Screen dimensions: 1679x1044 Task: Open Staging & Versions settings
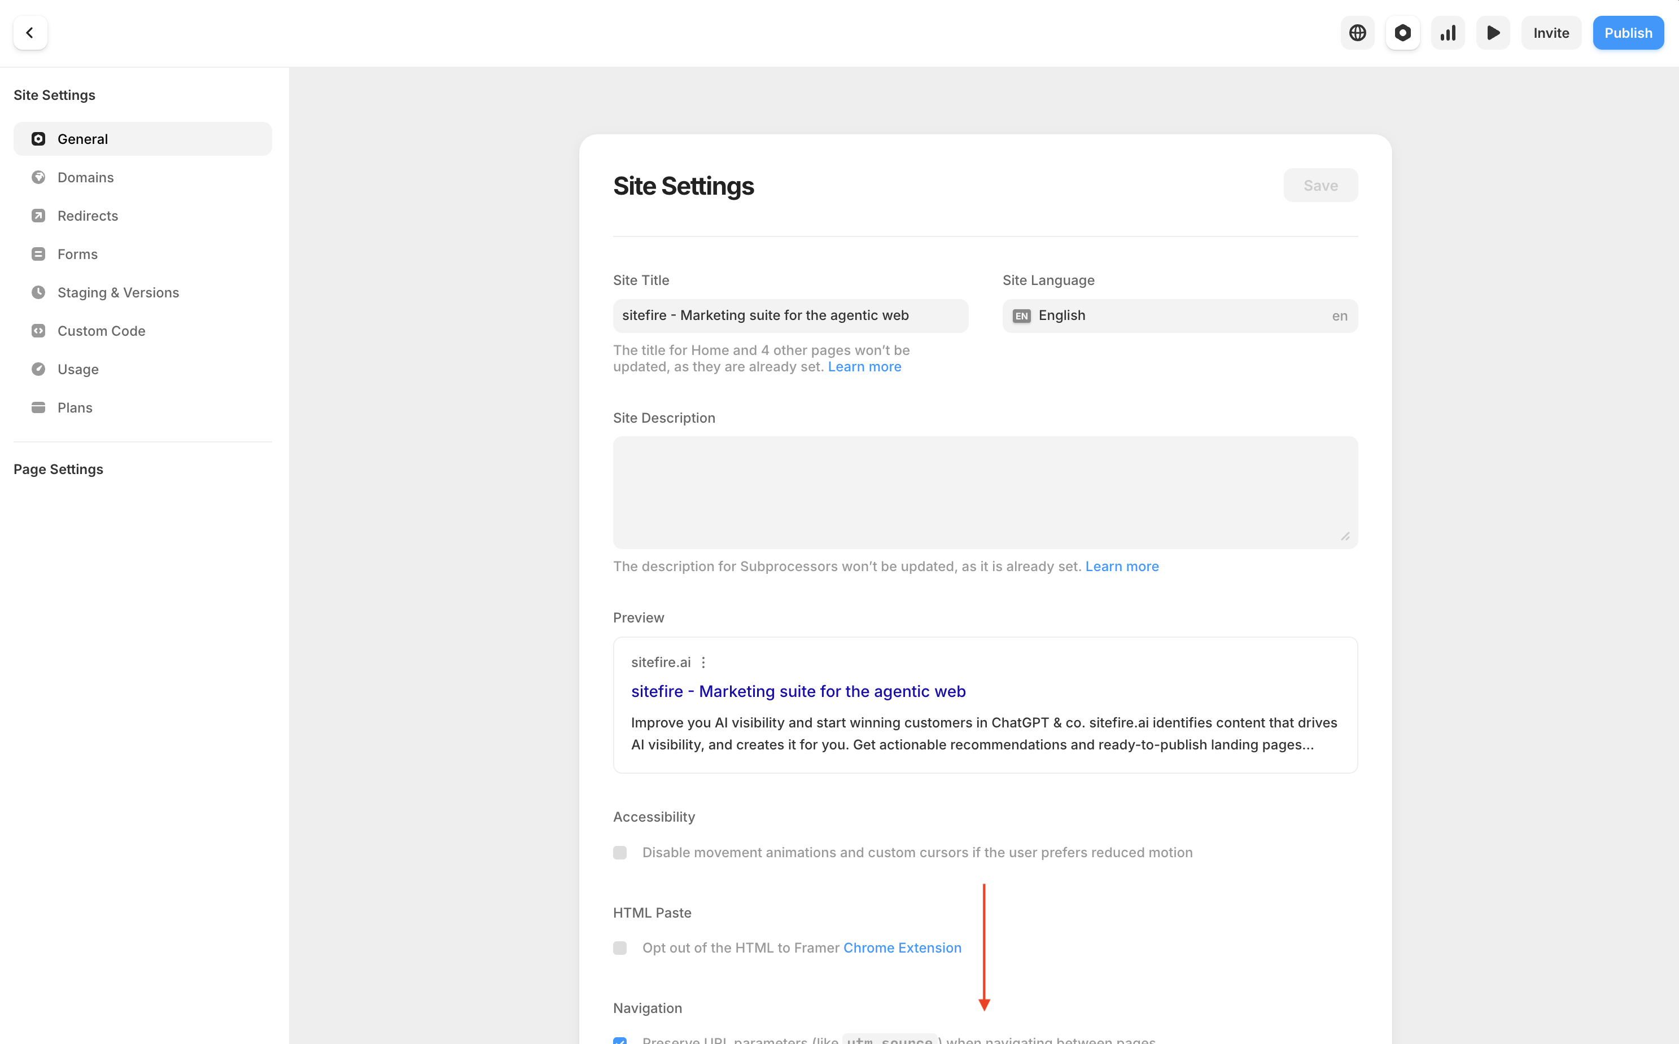click(143, 292)
